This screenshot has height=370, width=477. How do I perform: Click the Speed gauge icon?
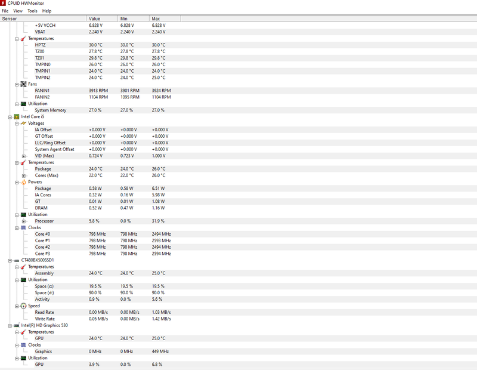pyautogui.click(x=23, y=306)
